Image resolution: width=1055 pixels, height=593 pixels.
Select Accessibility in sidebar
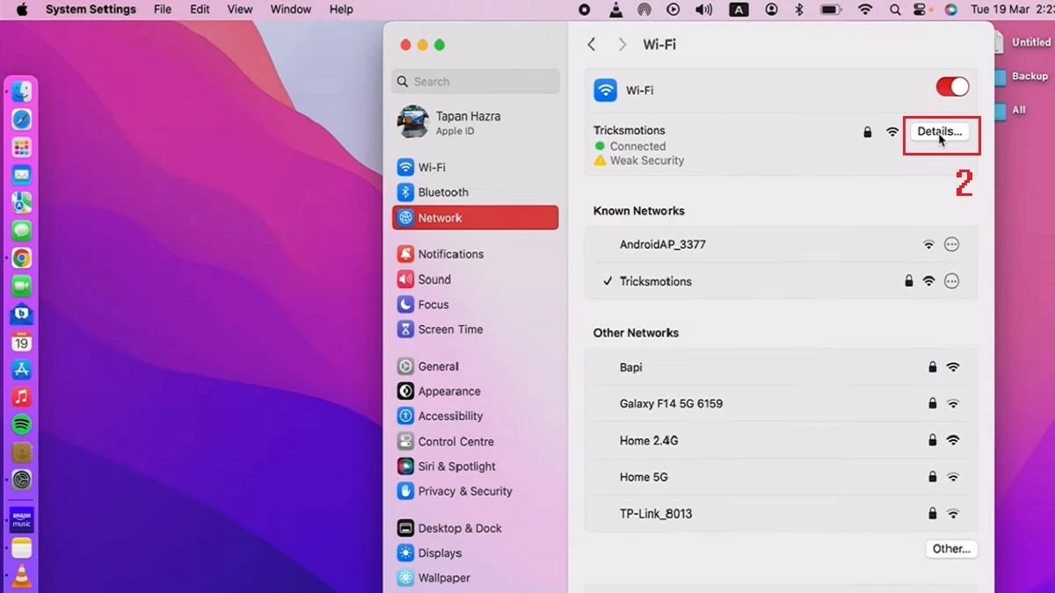tap(450, 416)
